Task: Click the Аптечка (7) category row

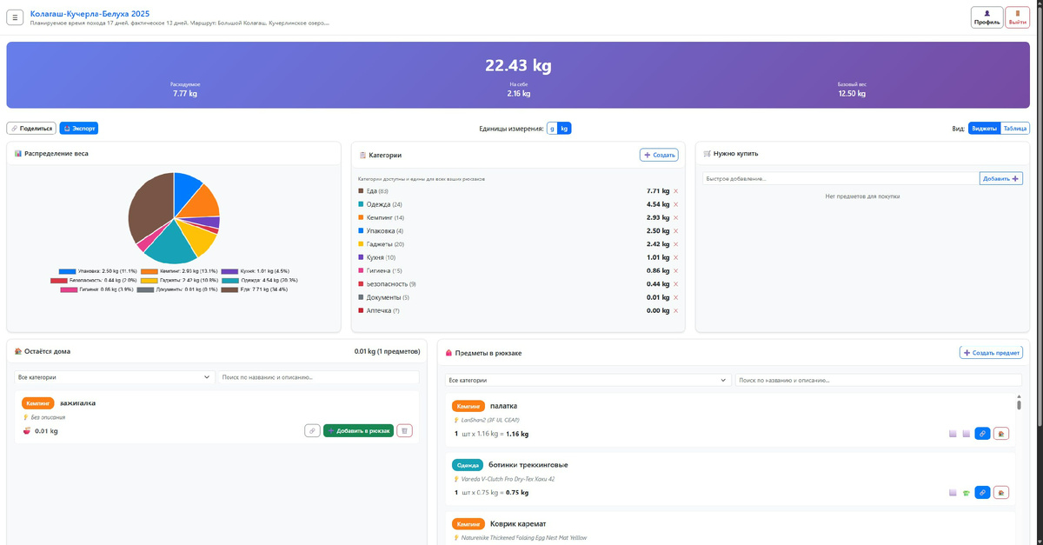Action: coord(518,310)
